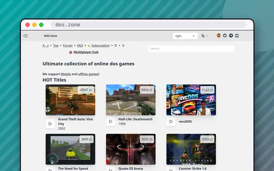Click the language translate icon

(203, 36)
